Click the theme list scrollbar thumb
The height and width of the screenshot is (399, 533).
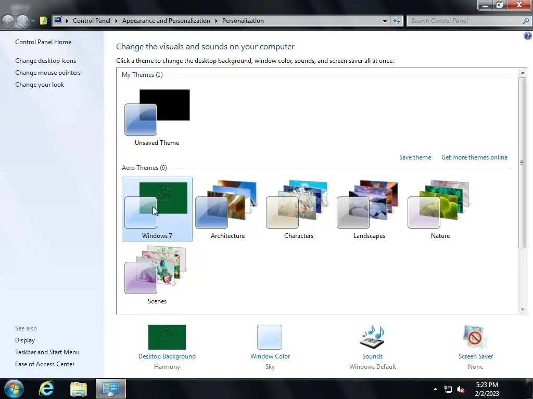523,163
